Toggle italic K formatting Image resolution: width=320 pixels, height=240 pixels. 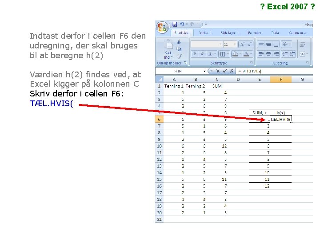tap(202, 54)
